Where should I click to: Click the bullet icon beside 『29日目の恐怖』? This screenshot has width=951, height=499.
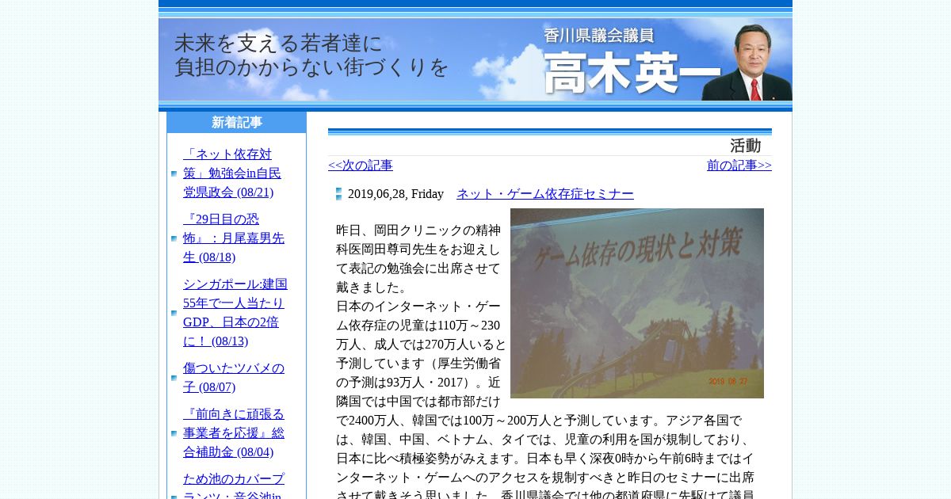(174, 238)
